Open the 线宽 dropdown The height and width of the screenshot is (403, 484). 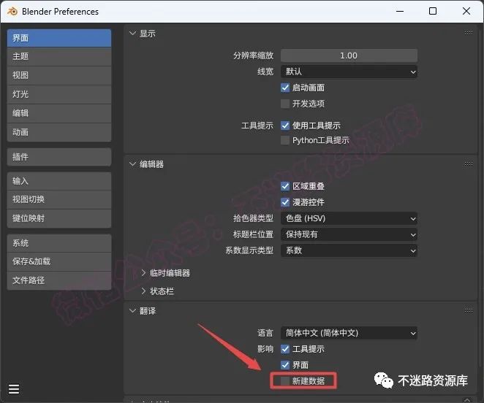tap(349, 72)
